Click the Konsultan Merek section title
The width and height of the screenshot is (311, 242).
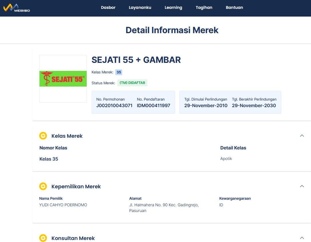pyautogui.click(x=73, y=238)
